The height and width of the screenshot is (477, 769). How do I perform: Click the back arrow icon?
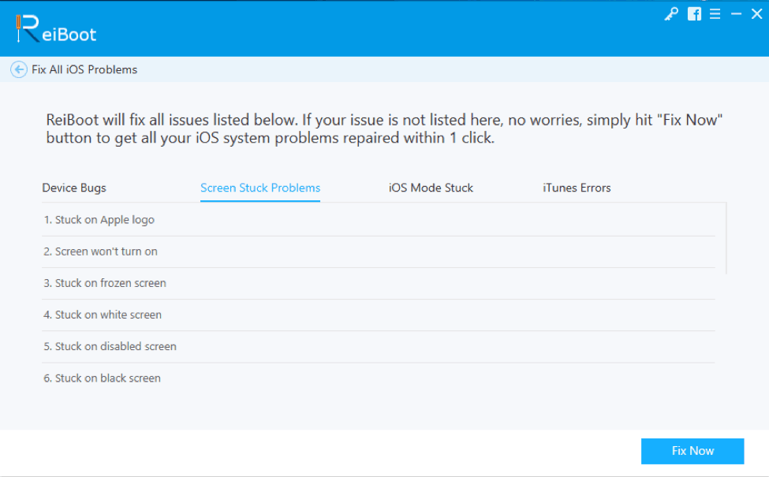tap(18, 69)
